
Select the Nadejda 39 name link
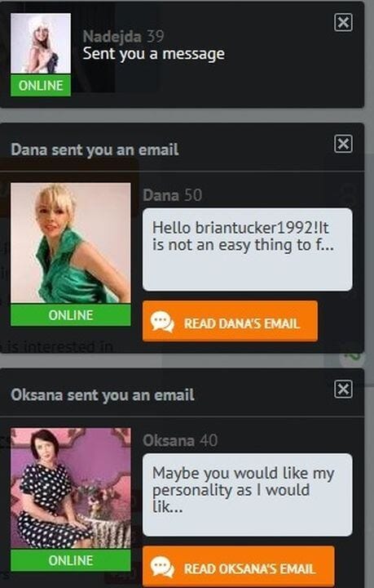[x=123, y=37]
